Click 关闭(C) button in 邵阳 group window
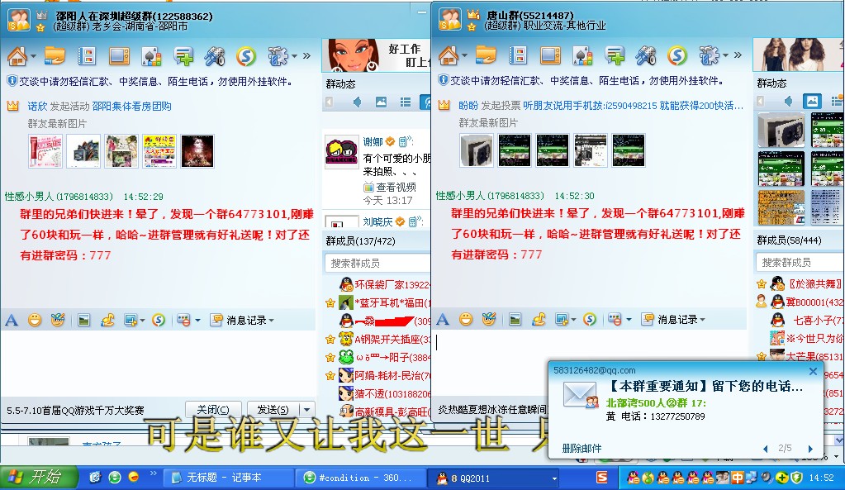This screenshot has height=490, width=845. click(213, 410)
